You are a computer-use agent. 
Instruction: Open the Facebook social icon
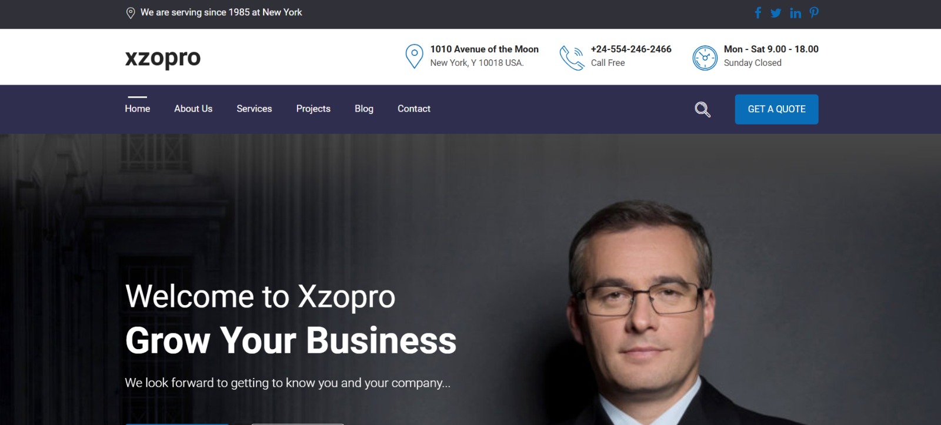coord(758,13)
